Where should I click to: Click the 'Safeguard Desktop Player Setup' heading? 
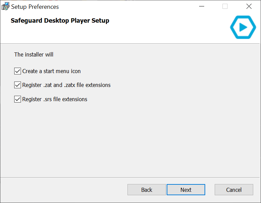point(60,21)
